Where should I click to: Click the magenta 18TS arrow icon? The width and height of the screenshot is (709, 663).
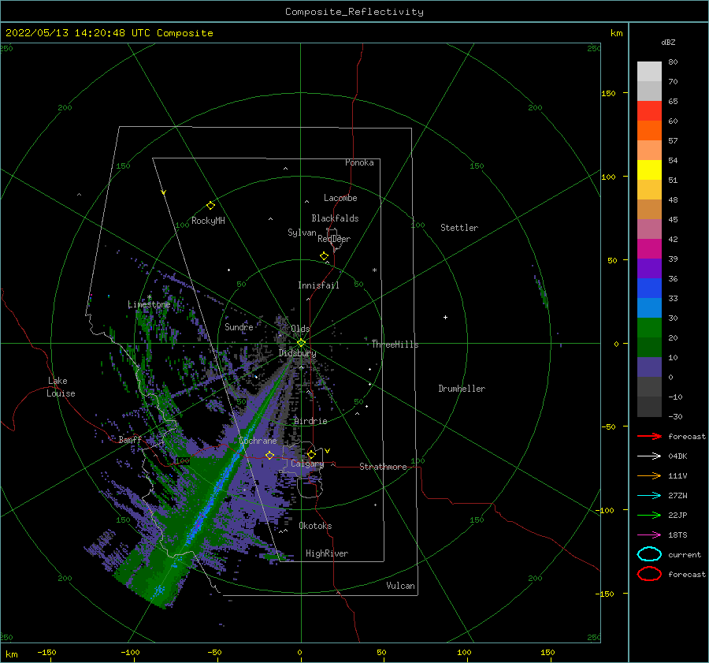649,535
